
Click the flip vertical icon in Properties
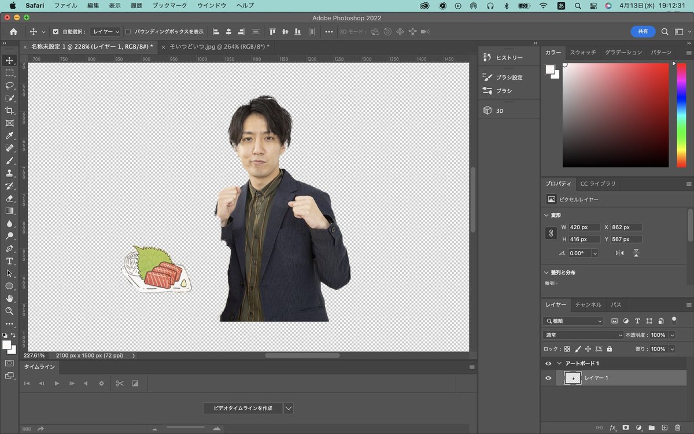(x=636, y=253)
